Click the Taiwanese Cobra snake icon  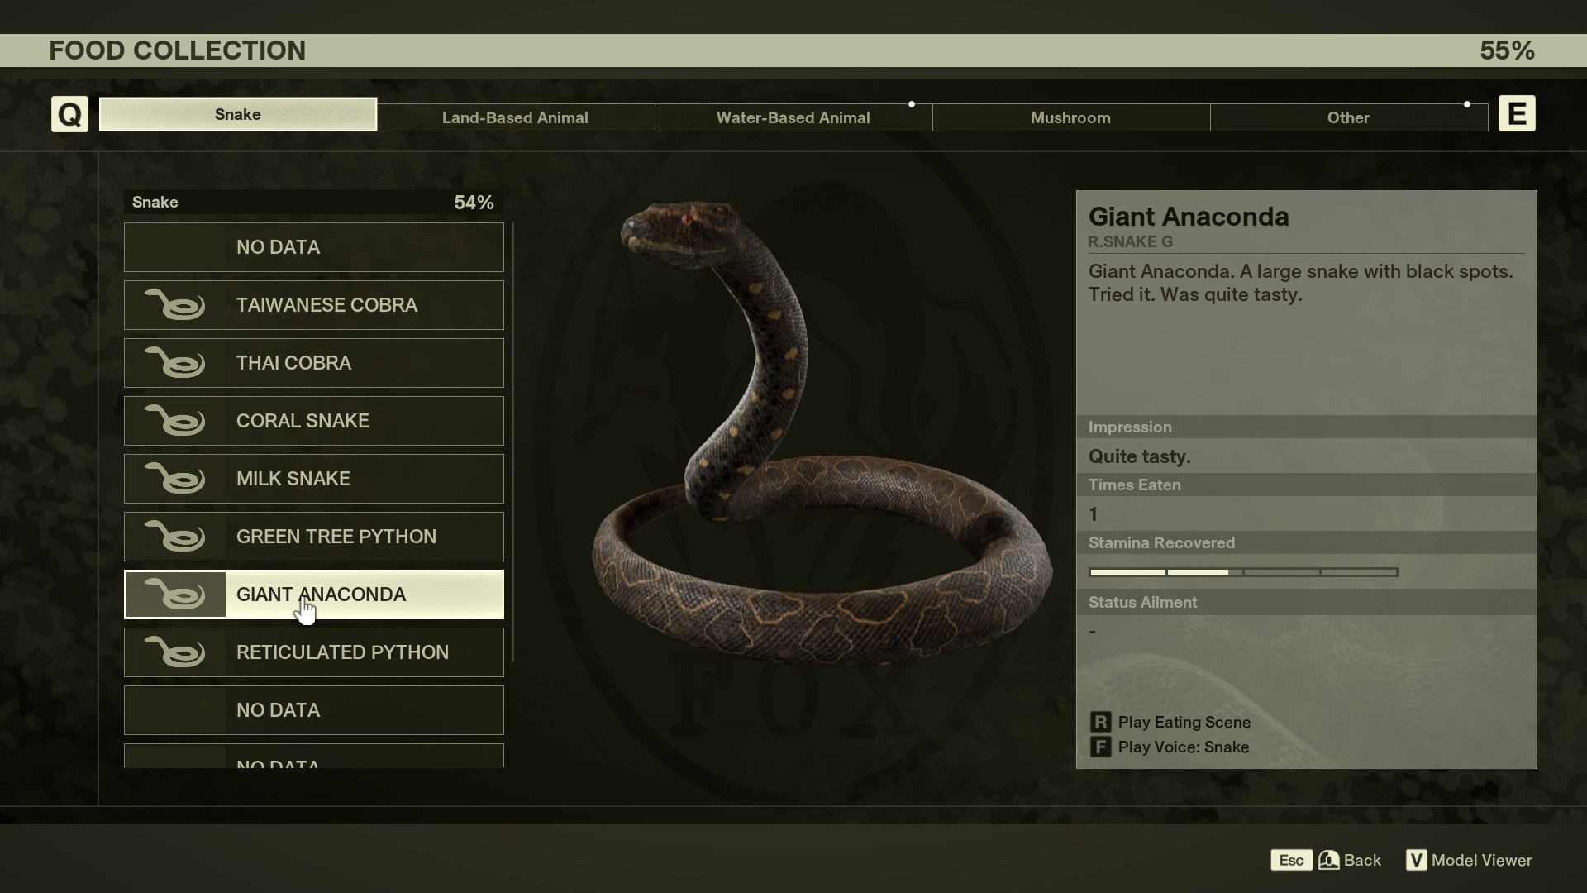click(175, 305)
